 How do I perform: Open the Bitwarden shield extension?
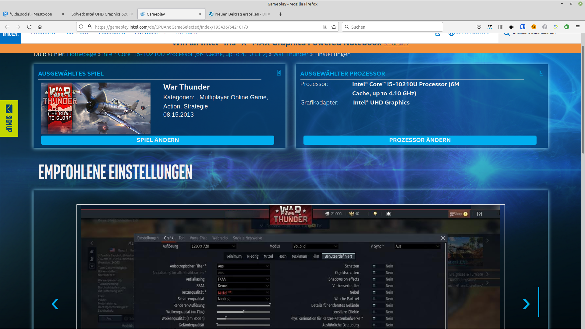coord(523,27)
